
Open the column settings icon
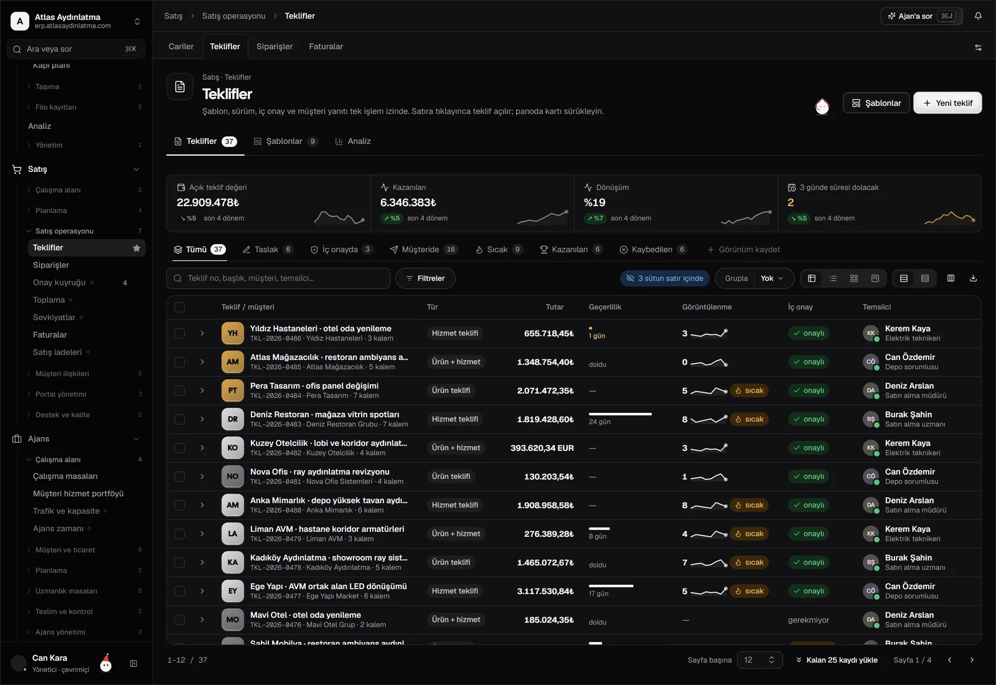tap(951, 278)
